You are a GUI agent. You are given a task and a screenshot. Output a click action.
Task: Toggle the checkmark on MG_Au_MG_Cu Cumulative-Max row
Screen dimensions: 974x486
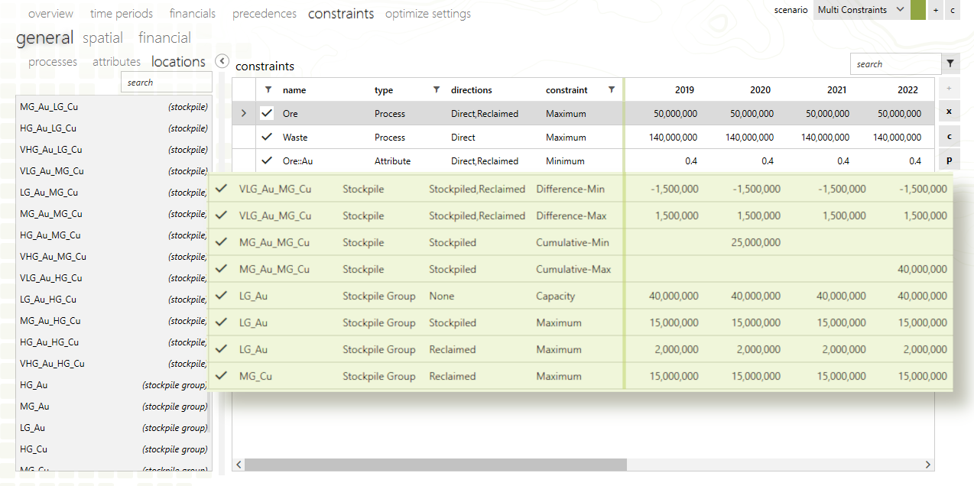click(x=222, y=269)
